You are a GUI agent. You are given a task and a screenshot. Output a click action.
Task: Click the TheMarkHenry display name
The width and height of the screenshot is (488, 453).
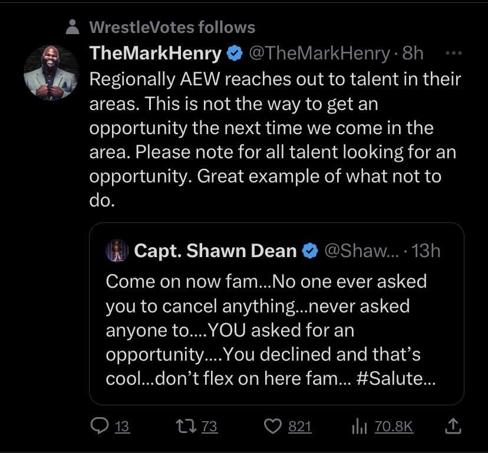pos(156,54)
